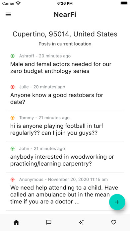The width and height of the screenshot is (130, 231).
Task: Tap the Cupertino, 95014 location heading
Action: point(65,34)
